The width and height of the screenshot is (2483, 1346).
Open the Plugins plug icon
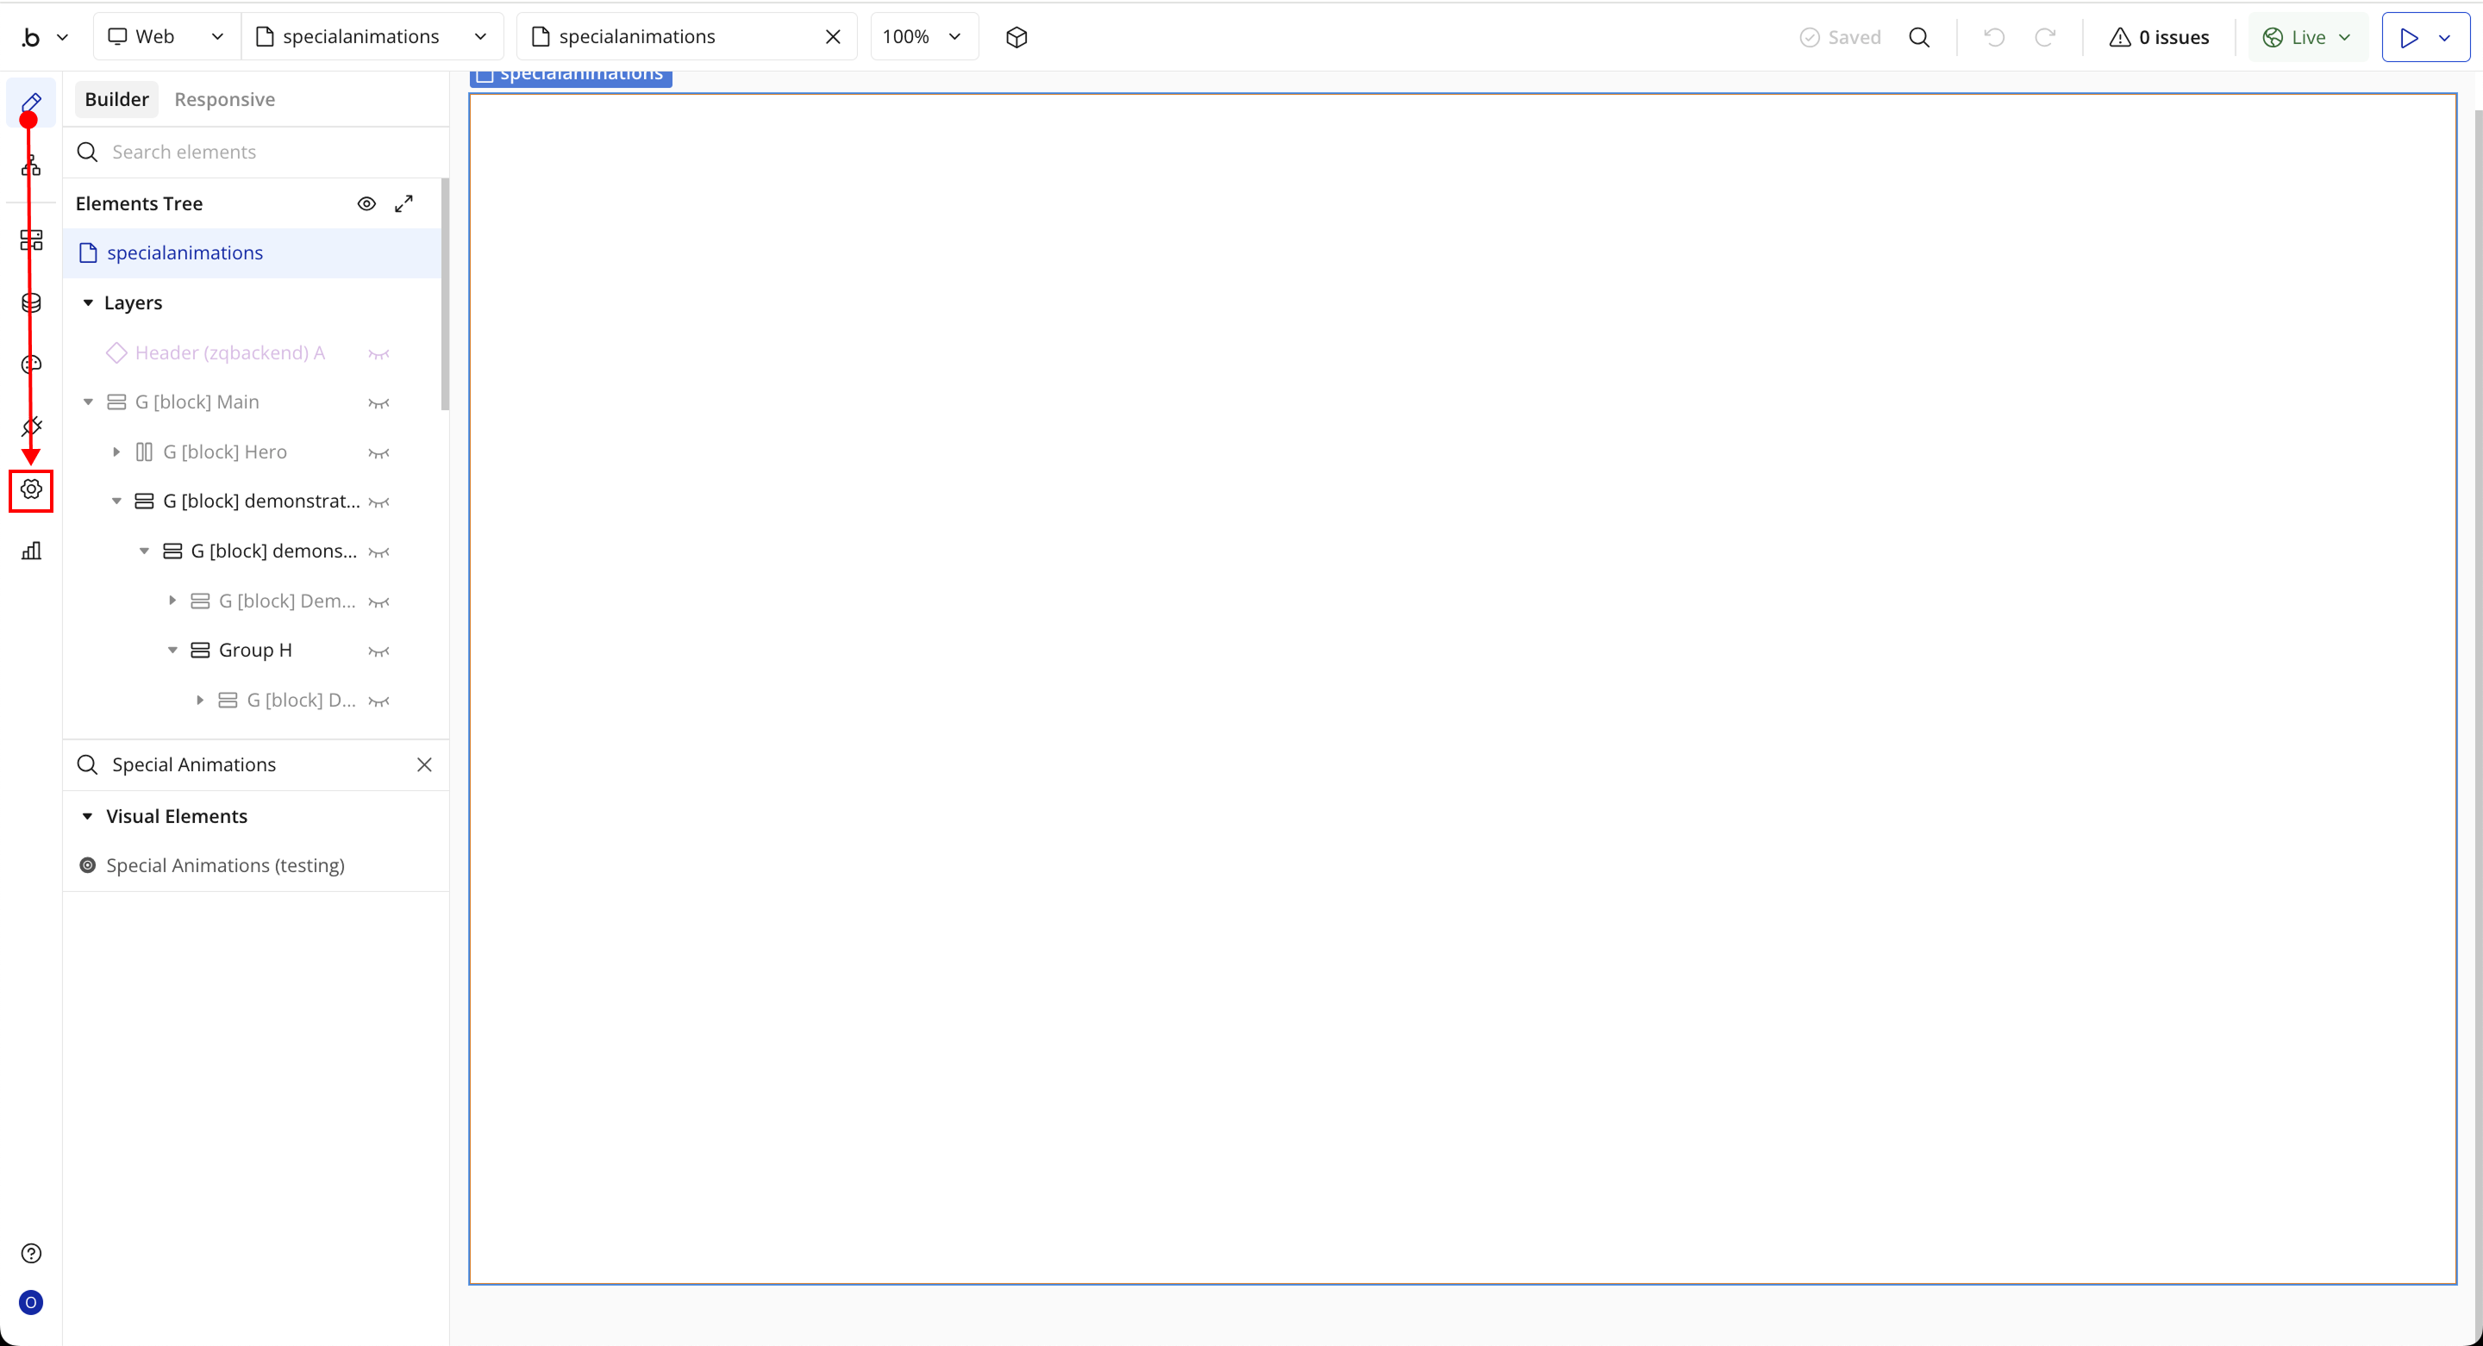(x=31, y=426)
